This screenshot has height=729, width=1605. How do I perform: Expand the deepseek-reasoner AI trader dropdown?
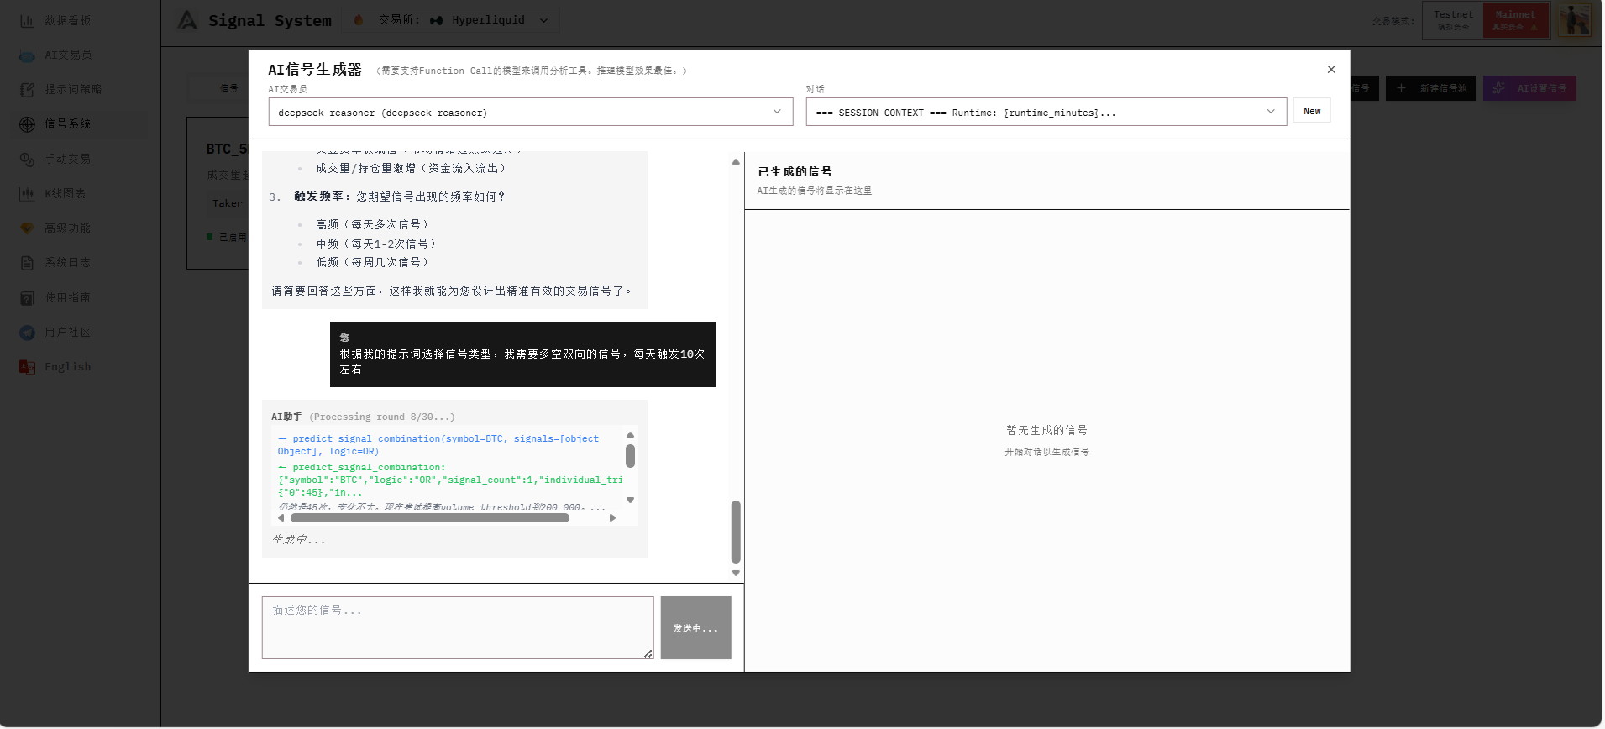[530, 112]
